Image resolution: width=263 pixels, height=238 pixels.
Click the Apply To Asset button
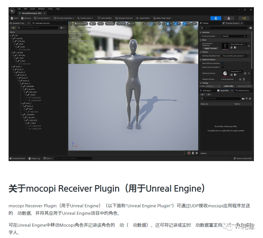coord(211,48)
